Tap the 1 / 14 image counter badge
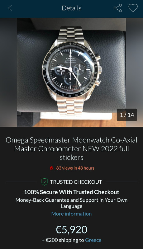The height and width of the screenshot is (249, 143). [127, 115]
